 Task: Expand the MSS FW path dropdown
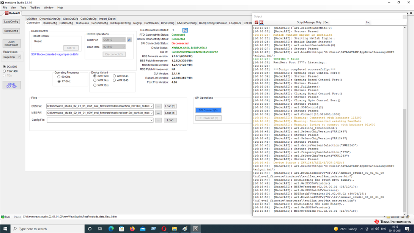pyautogui.click(x=151, y=113)
